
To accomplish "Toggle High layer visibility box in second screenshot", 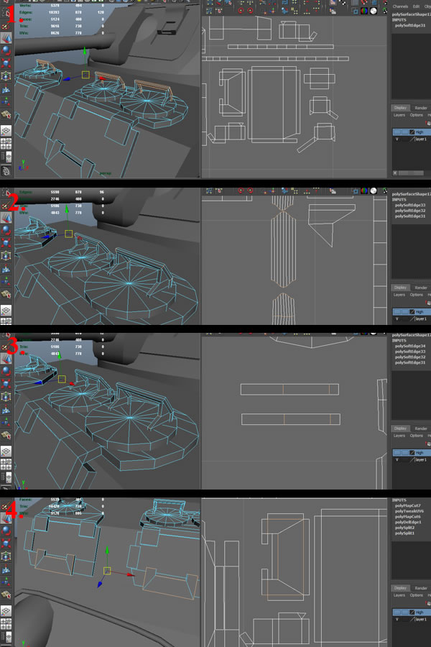I will tap(397, 311).
